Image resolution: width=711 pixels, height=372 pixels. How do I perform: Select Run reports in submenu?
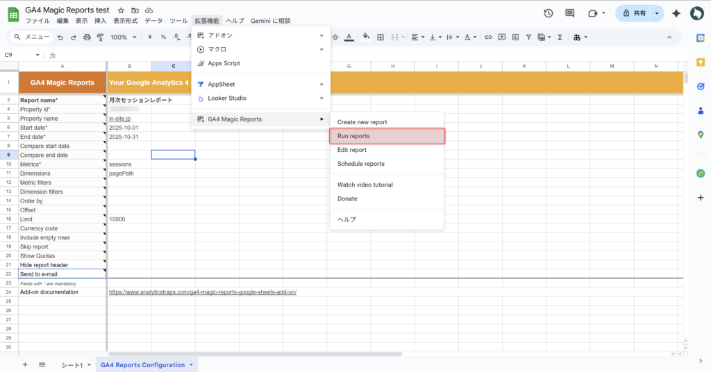tap(387, 136)
